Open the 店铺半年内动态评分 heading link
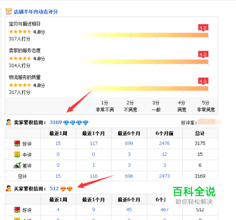Screen dimensions: 236x220 (36, 12)
